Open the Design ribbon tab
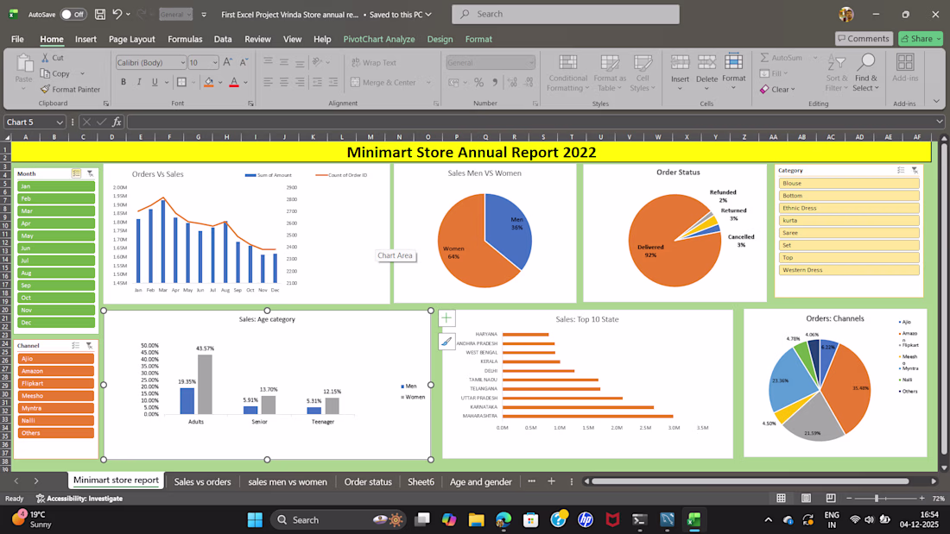 tap(440, 39)
